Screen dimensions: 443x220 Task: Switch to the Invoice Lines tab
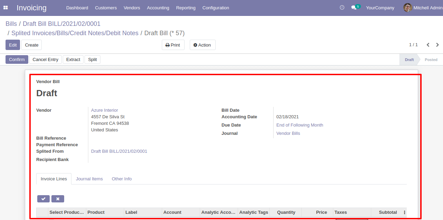(x=54, y=179)
